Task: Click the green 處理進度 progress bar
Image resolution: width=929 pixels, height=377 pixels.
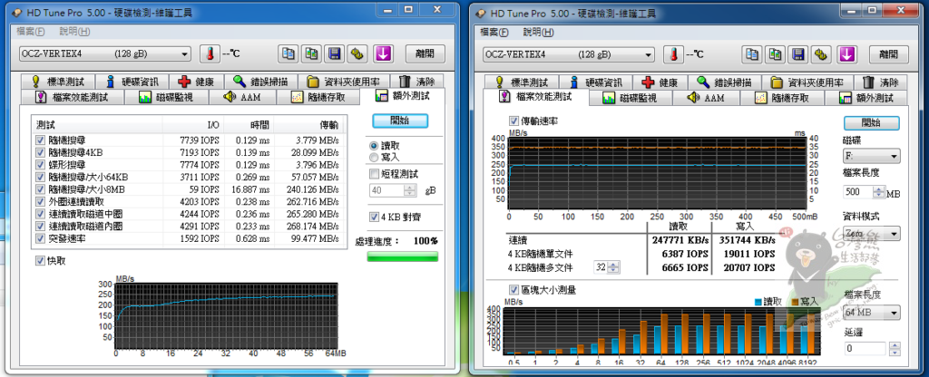Action: point(403,256)
